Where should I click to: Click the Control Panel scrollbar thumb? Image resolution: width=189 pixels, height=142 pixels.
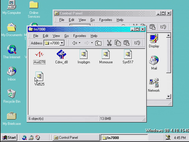click(168, 55)
